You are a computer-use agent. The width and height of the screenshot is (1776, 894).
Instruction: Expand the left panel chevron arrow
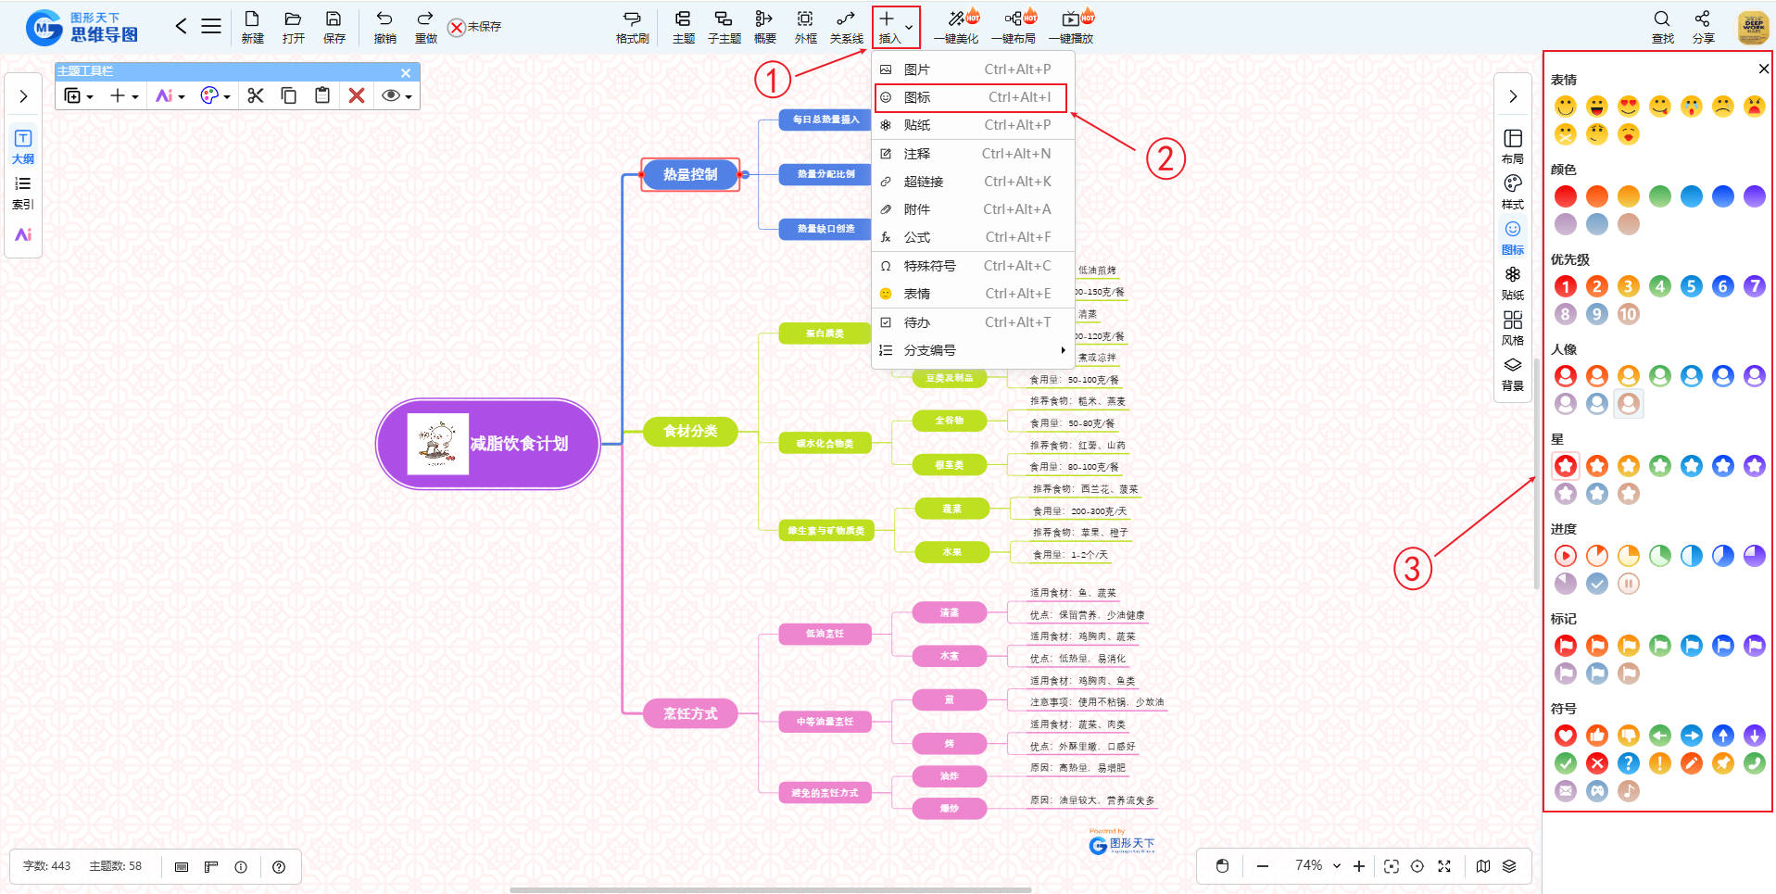tap(23, 96)
